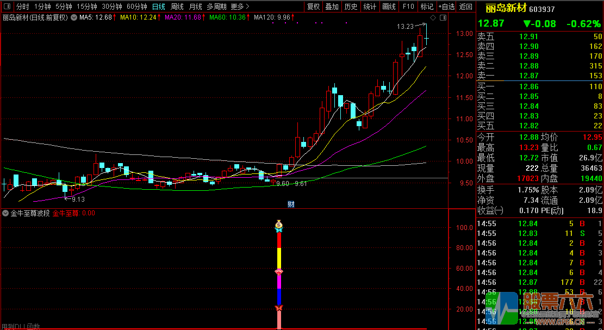Click the 13.23 high price label
Screen dimensions: 604x330
[x=405, y=26]
